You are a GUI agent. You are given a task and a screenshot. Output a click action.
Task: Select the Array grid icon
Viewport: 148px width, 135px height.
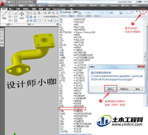coord(35,20)
